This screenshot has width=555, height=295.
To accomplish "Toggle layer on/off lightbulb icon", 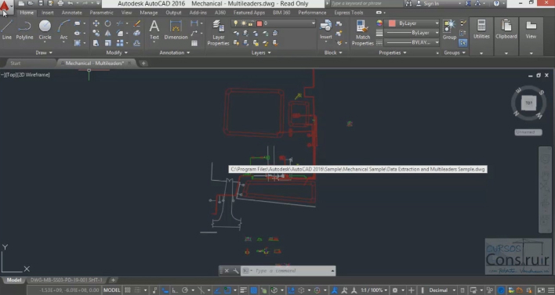I will click(235, 23).
